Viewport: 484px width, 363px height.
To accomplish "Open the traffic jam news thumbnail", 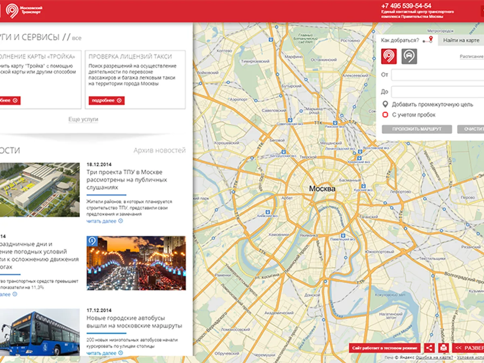I will click(136, 263).
